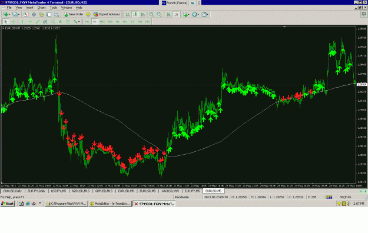
Task: Set timeframe to D1
Action: tap(132, 22)
